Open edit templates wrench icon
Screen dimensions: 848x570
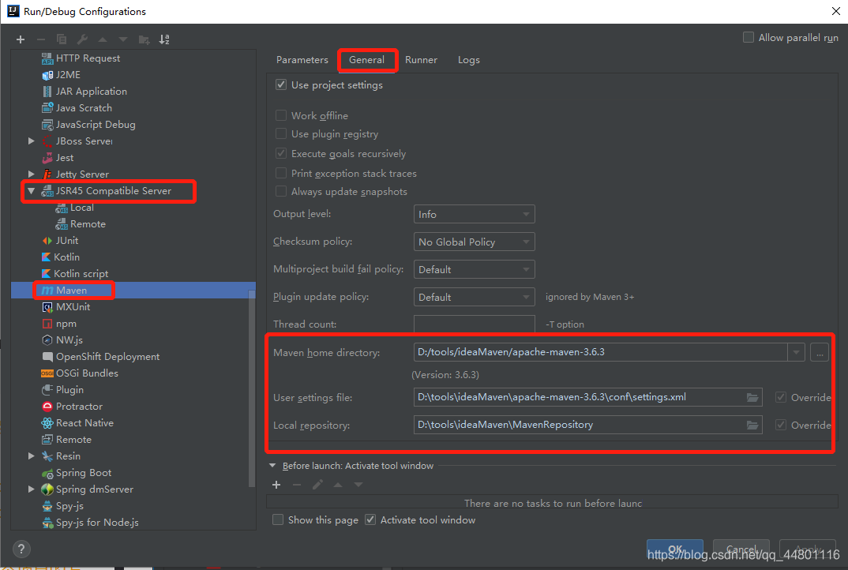[82, 39]
